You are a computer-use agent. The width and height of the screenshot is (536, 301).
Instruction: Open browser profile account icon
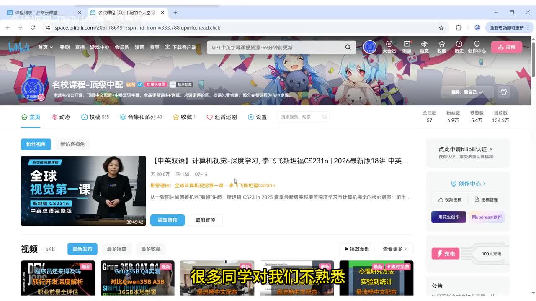(x=477, y=28)
